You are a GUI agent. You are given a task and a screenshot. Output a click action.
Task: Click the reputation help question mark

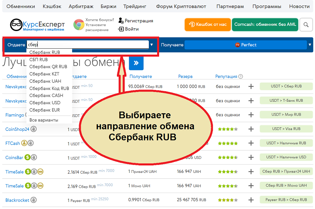(x=241, y=76)
